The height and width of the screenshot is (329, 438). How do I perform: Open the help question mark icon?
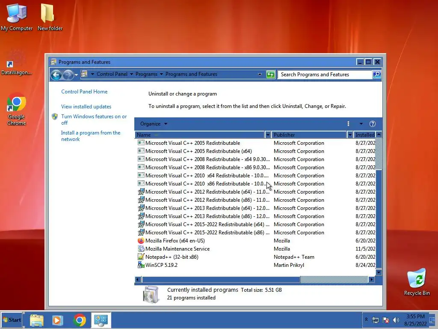(x=373, y=124)
